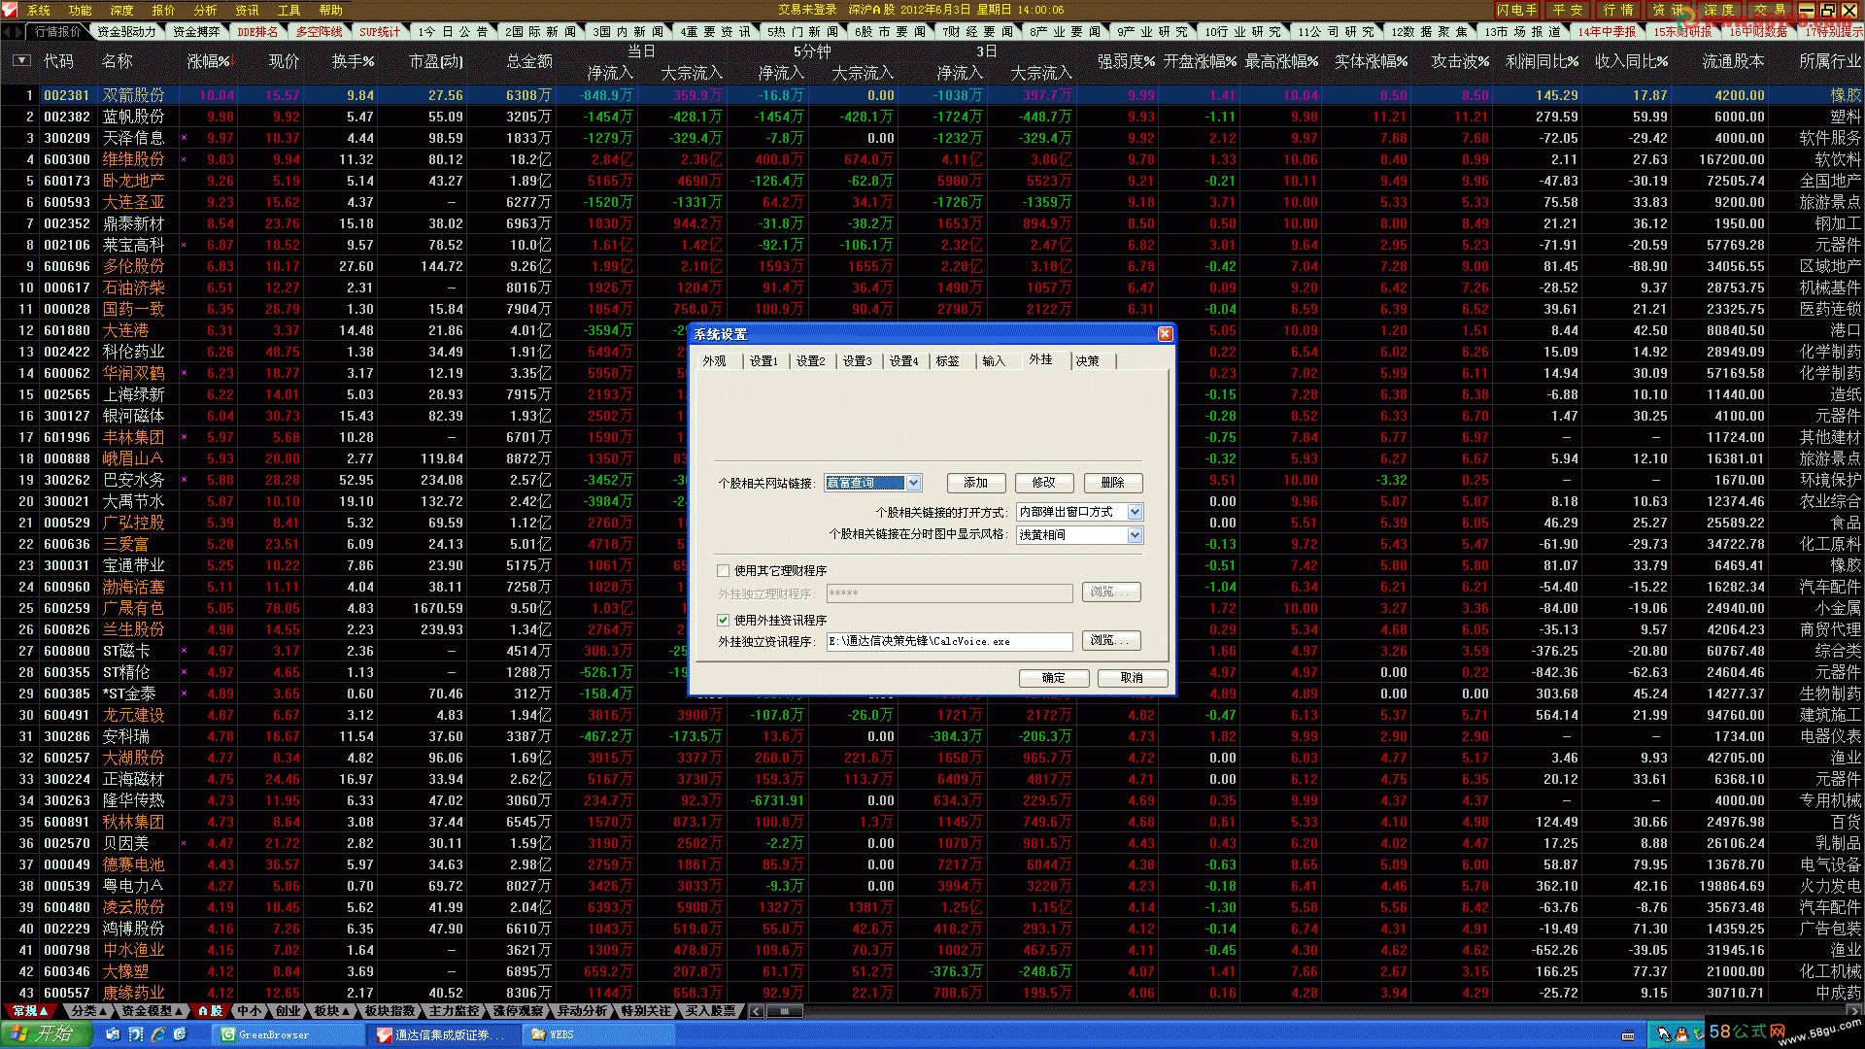Click the next-tab right arrow beside 行情报价
This screenshot has width=1865, height=1049.
[x=18, y=32]
